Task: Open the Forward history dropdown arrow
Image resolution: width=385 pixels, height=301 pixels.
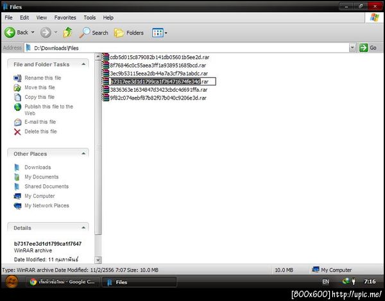Action: point(56,32)
